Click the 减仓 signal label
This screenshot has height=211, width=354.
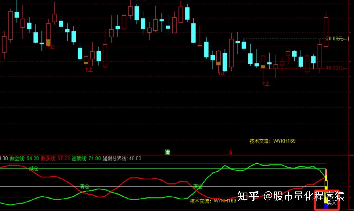[34, 169]
